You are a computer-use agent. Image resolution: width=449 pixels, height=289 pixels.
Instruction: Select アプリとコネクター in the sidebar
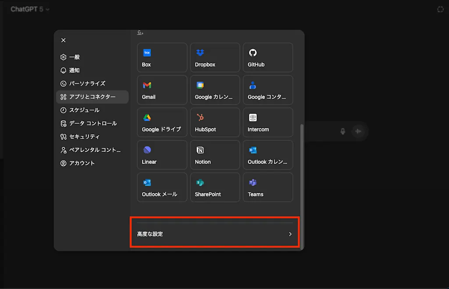pos(93,97)
